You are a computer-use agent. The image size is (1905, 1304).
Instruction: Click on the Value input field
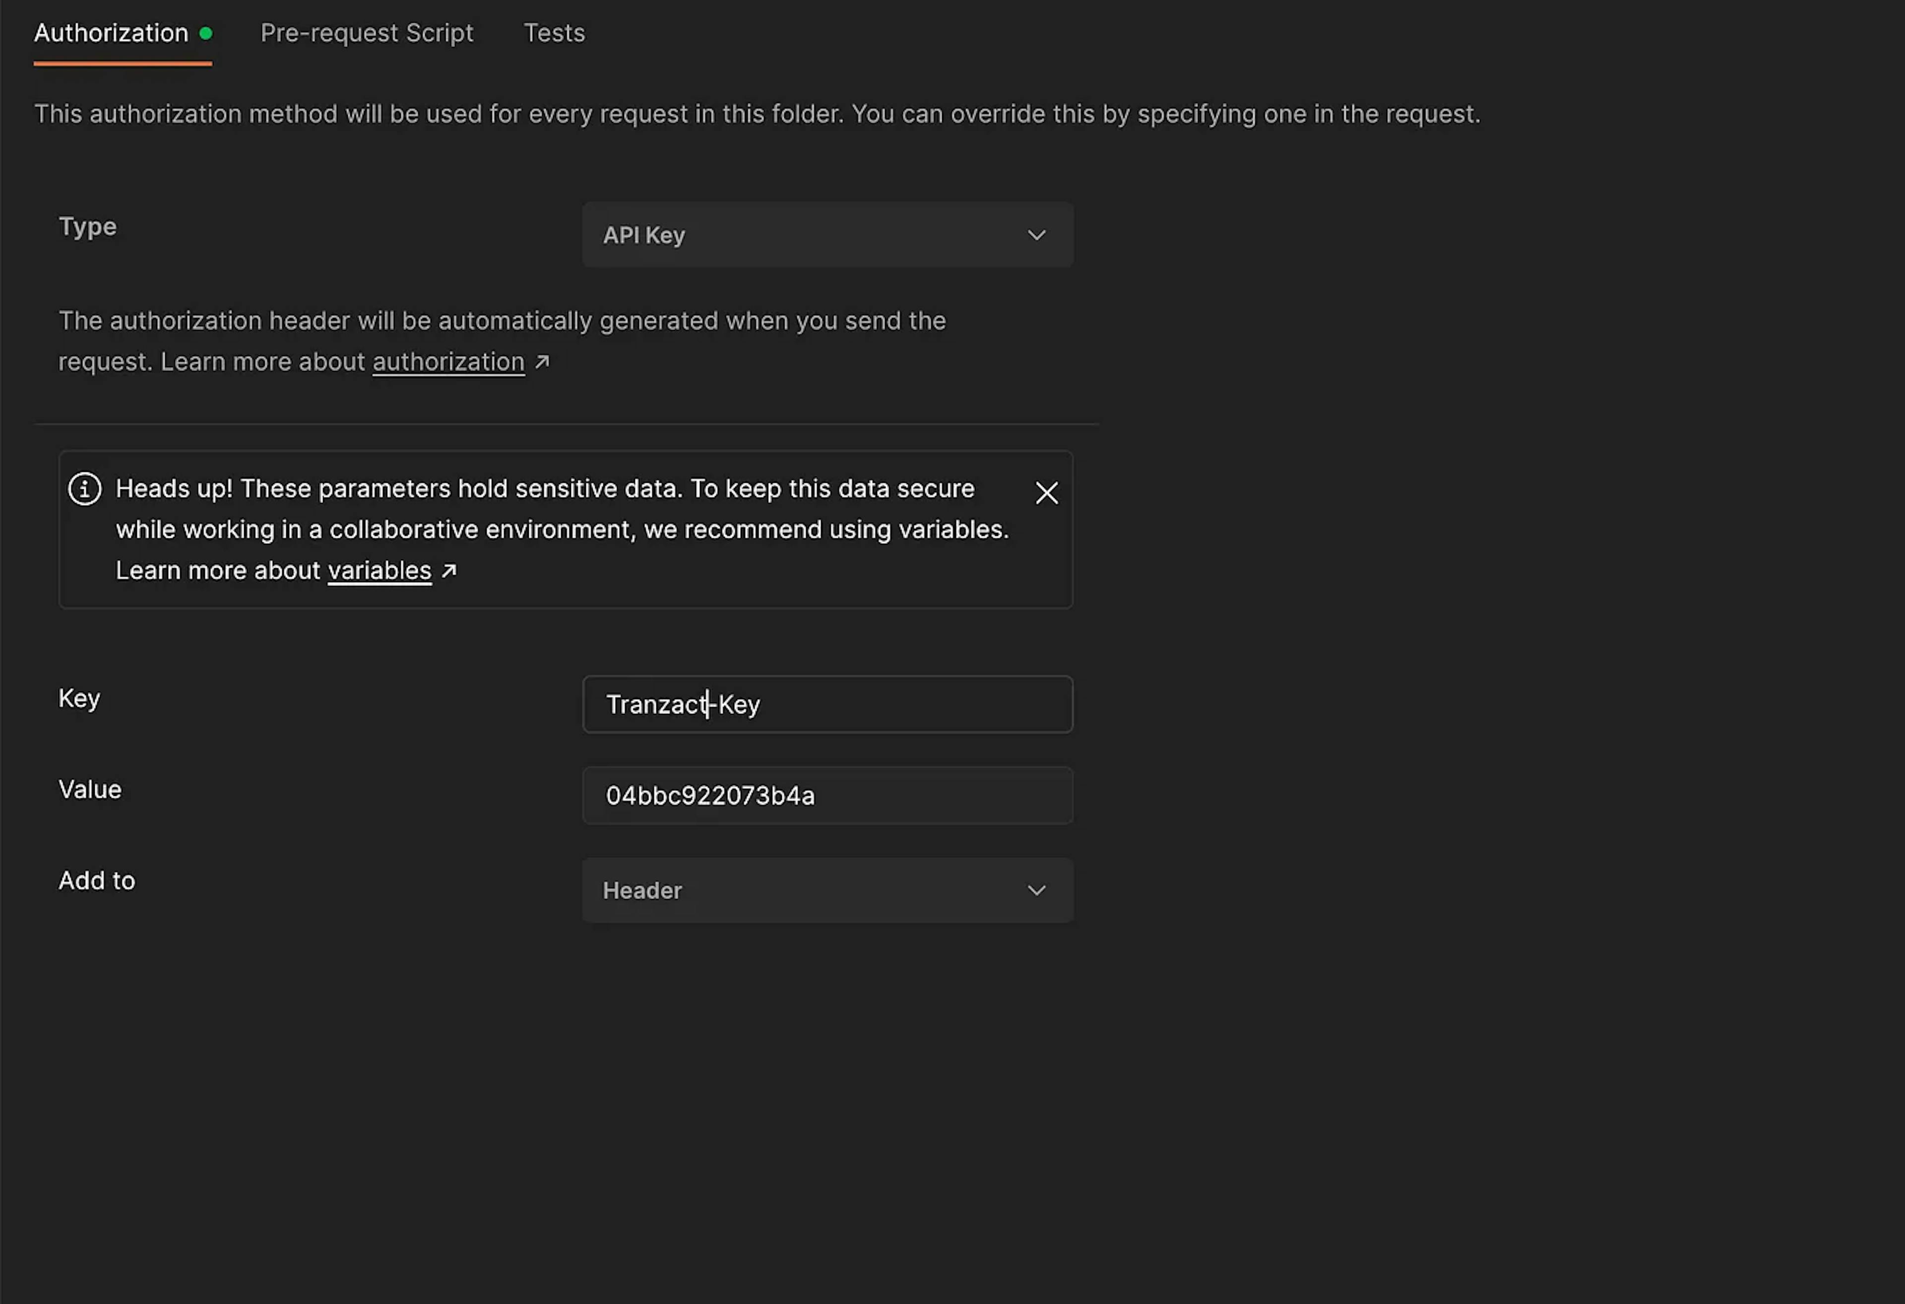coord(826,794)
